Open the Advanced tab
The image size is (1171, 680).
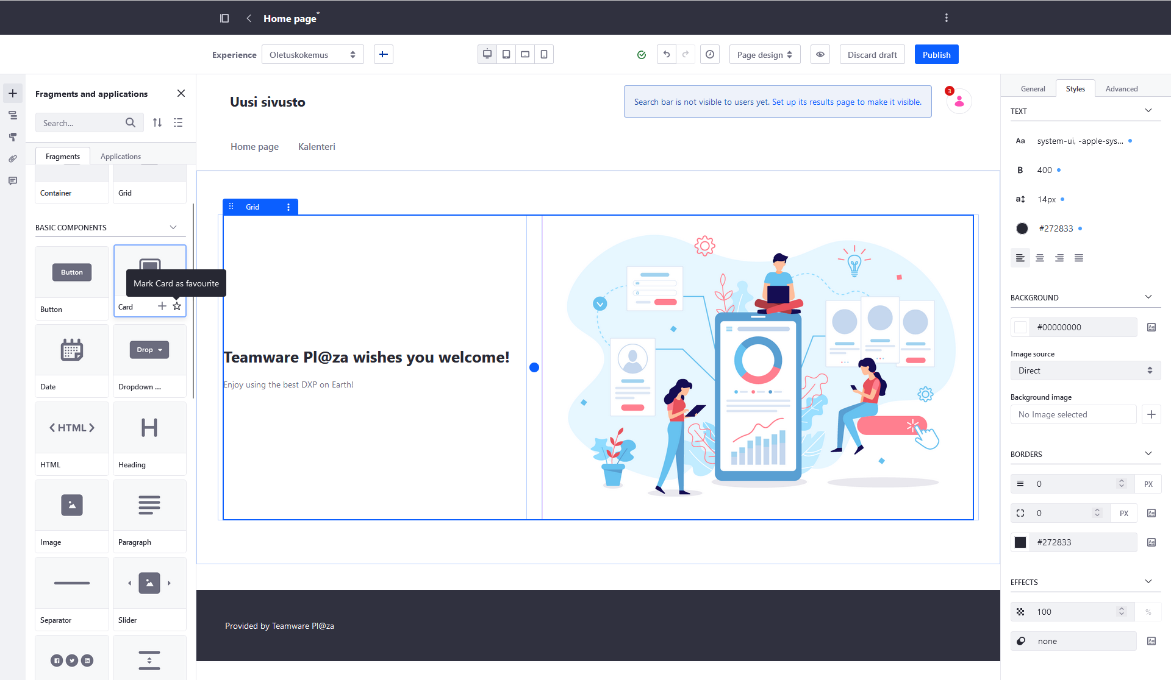point(1122,88)
